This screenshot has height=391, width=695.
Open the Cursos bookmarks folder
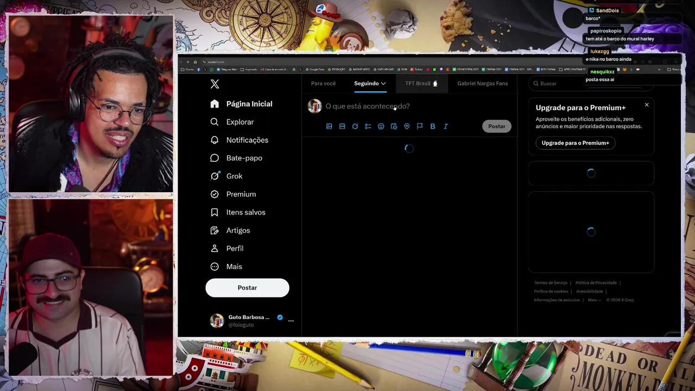point(187,70)
